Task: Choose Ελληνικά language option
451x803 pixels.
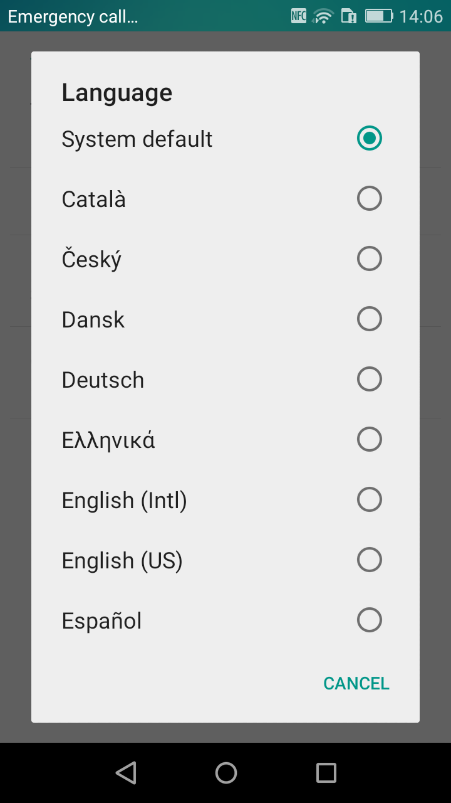Action: click(108, 440)
